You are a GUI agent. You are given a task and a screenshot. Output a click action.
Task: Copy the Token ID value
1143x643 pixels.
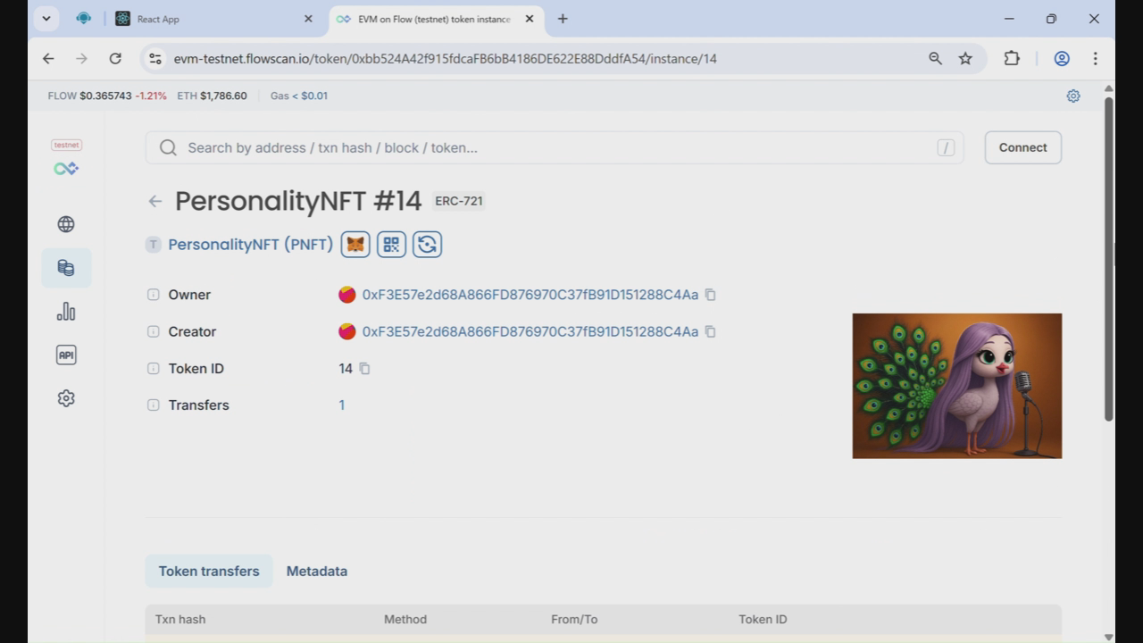point(364,368)
